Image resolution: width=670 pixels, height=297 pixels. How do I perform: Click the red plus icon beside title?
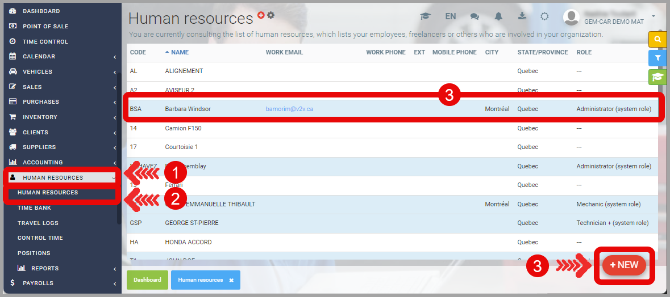click(x=261, y=15)
